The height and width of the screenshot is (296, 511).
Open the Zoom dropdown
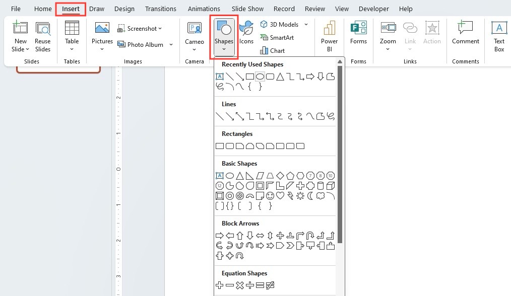[388, 36]
